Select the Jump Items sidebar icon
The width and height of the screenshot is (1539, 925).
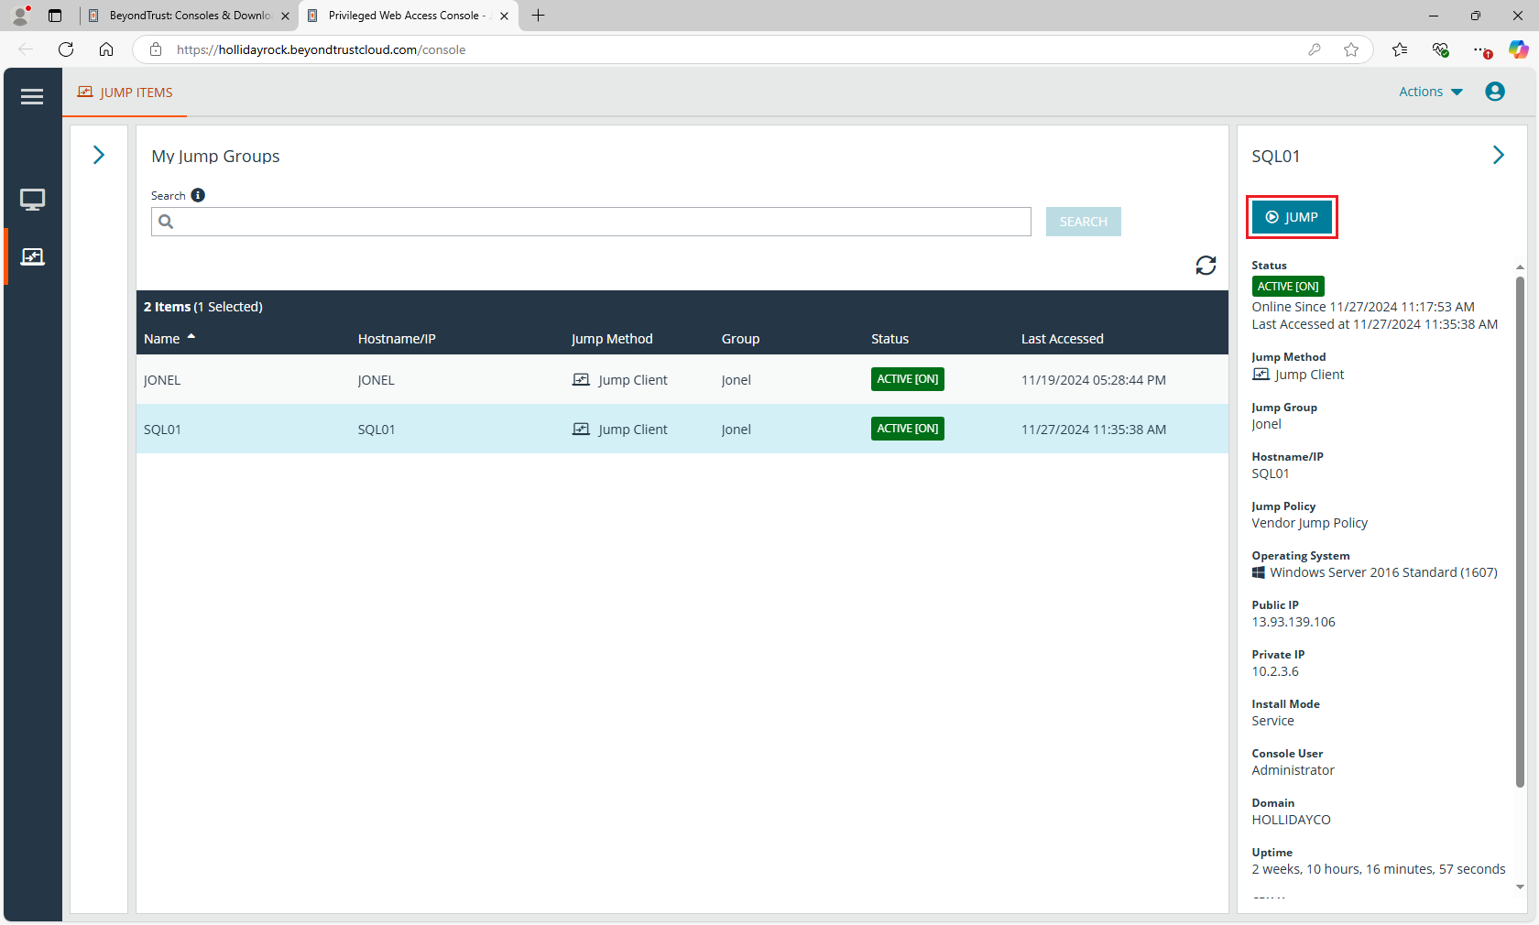[x=32, y=257]
